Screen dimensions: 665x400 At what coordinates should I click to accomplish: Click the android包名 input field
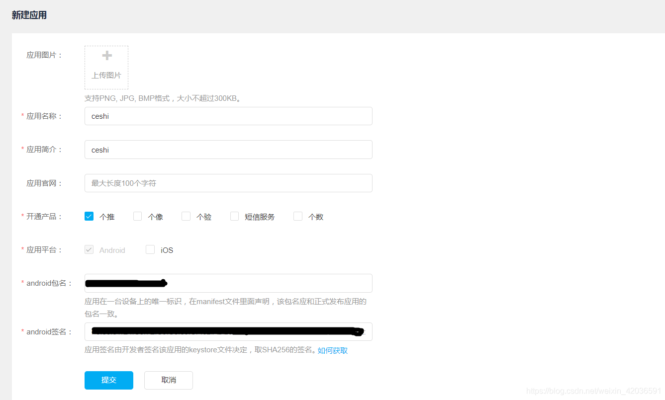point(228,283)
